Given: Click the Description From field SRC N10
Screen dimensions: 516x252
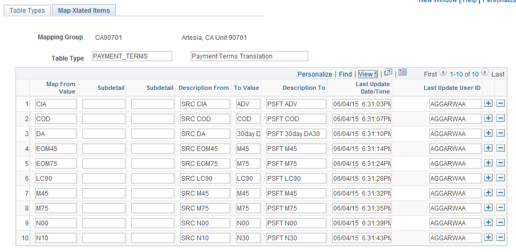Looking at the screenshot, I should click(x=205, y=238).
